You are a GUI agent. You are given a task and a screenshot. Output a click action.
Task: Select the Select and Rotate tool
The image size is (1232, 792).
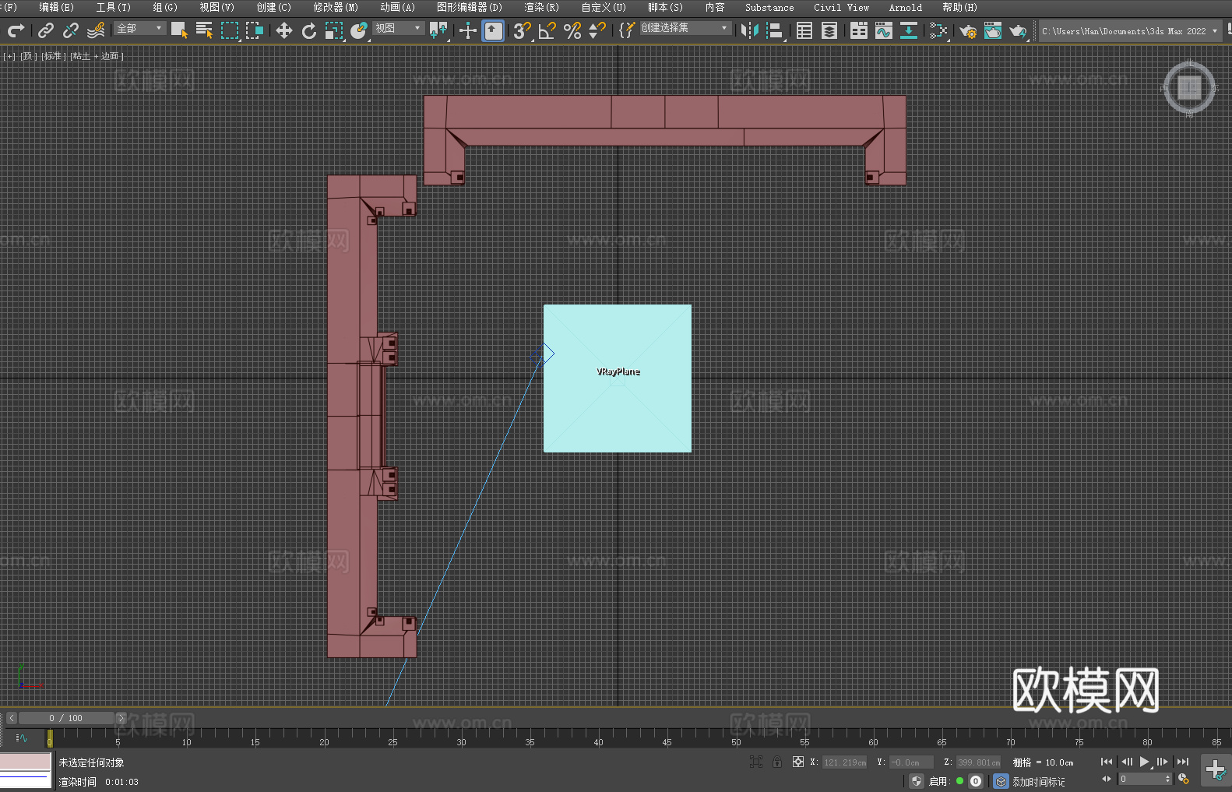[x=309, y=30]
